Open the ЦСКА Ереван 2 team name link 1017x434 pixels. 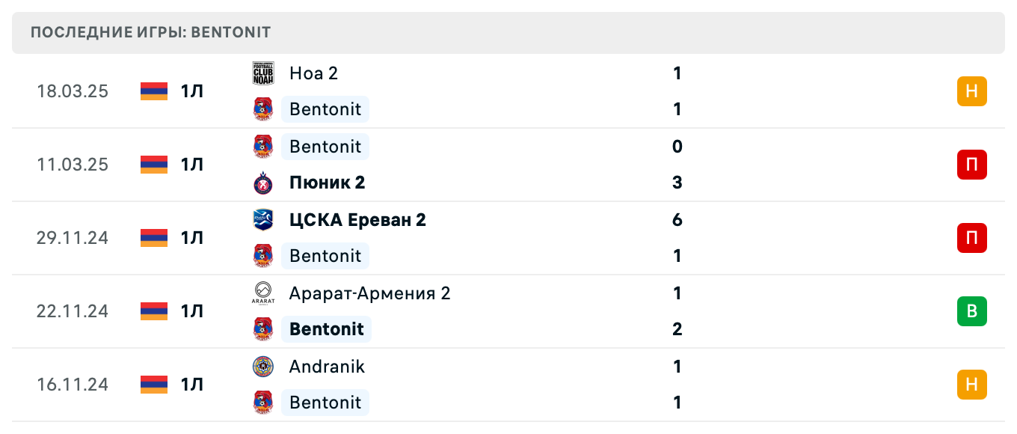357,220
